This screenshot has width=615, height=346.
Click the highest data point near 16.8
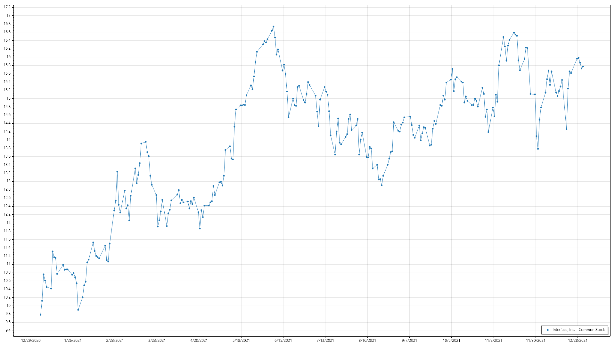tap(273, 27)
